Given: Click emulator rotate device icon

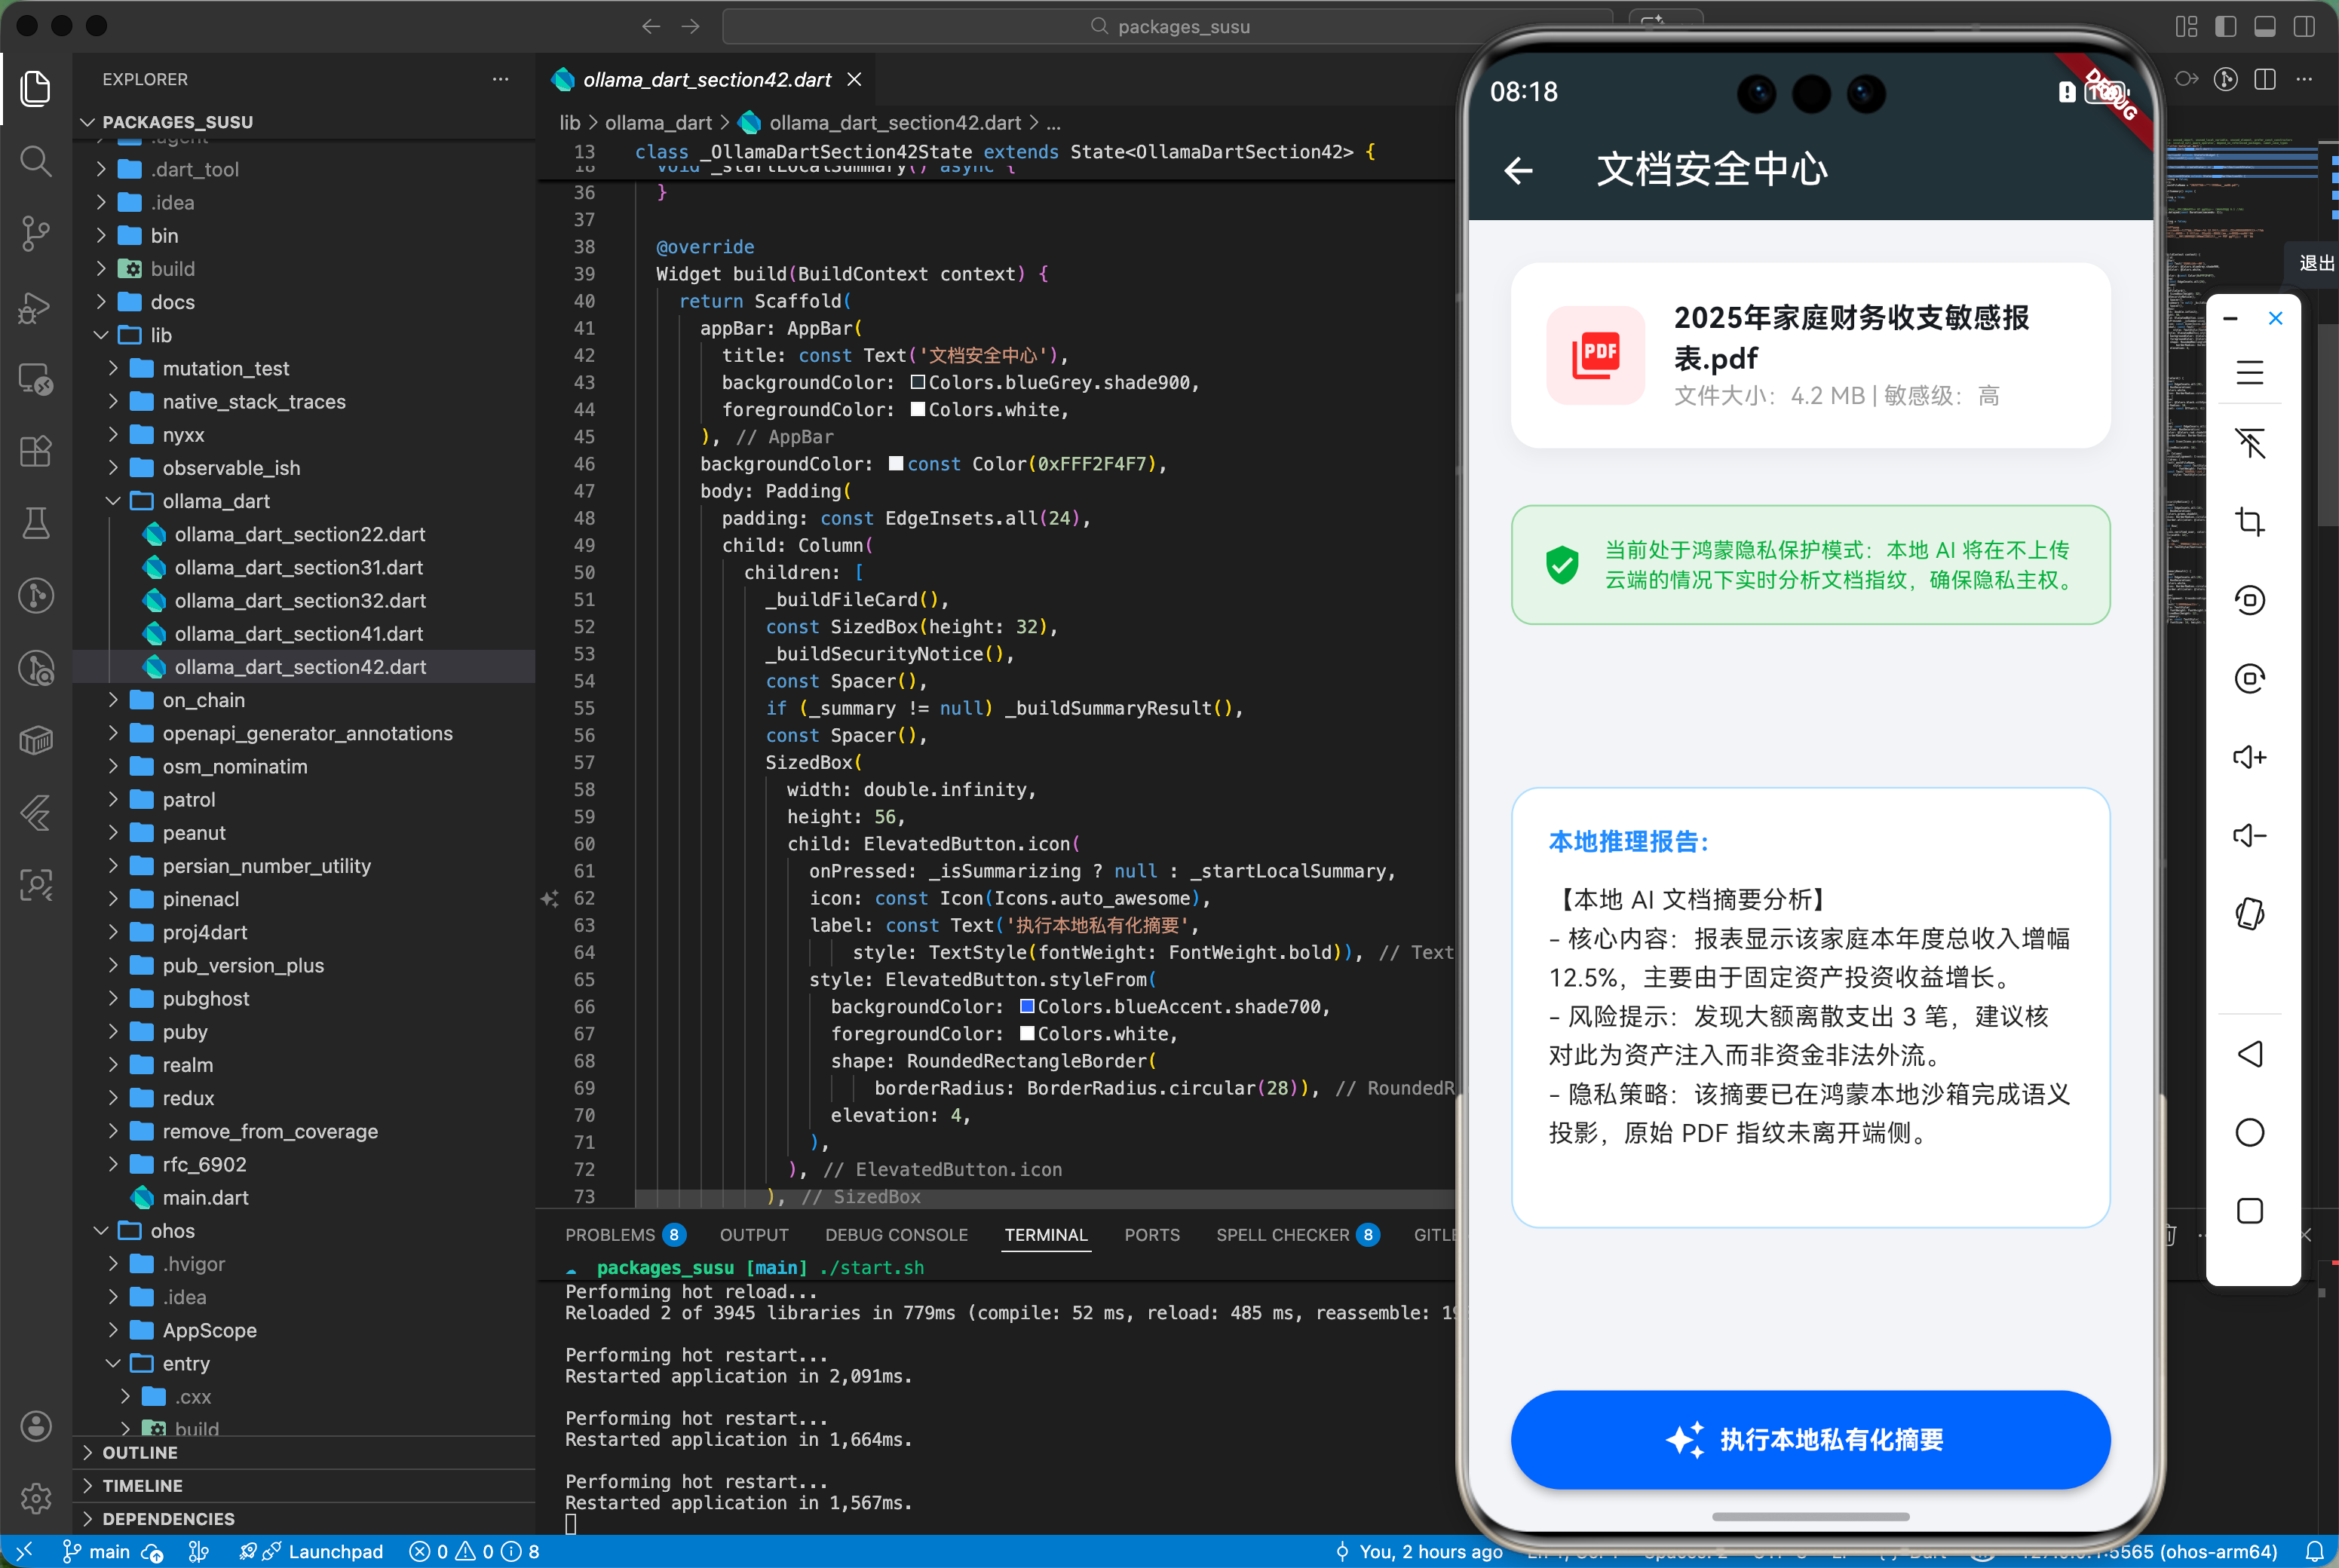Looking at the screenshot, I should pos(2249,913).
